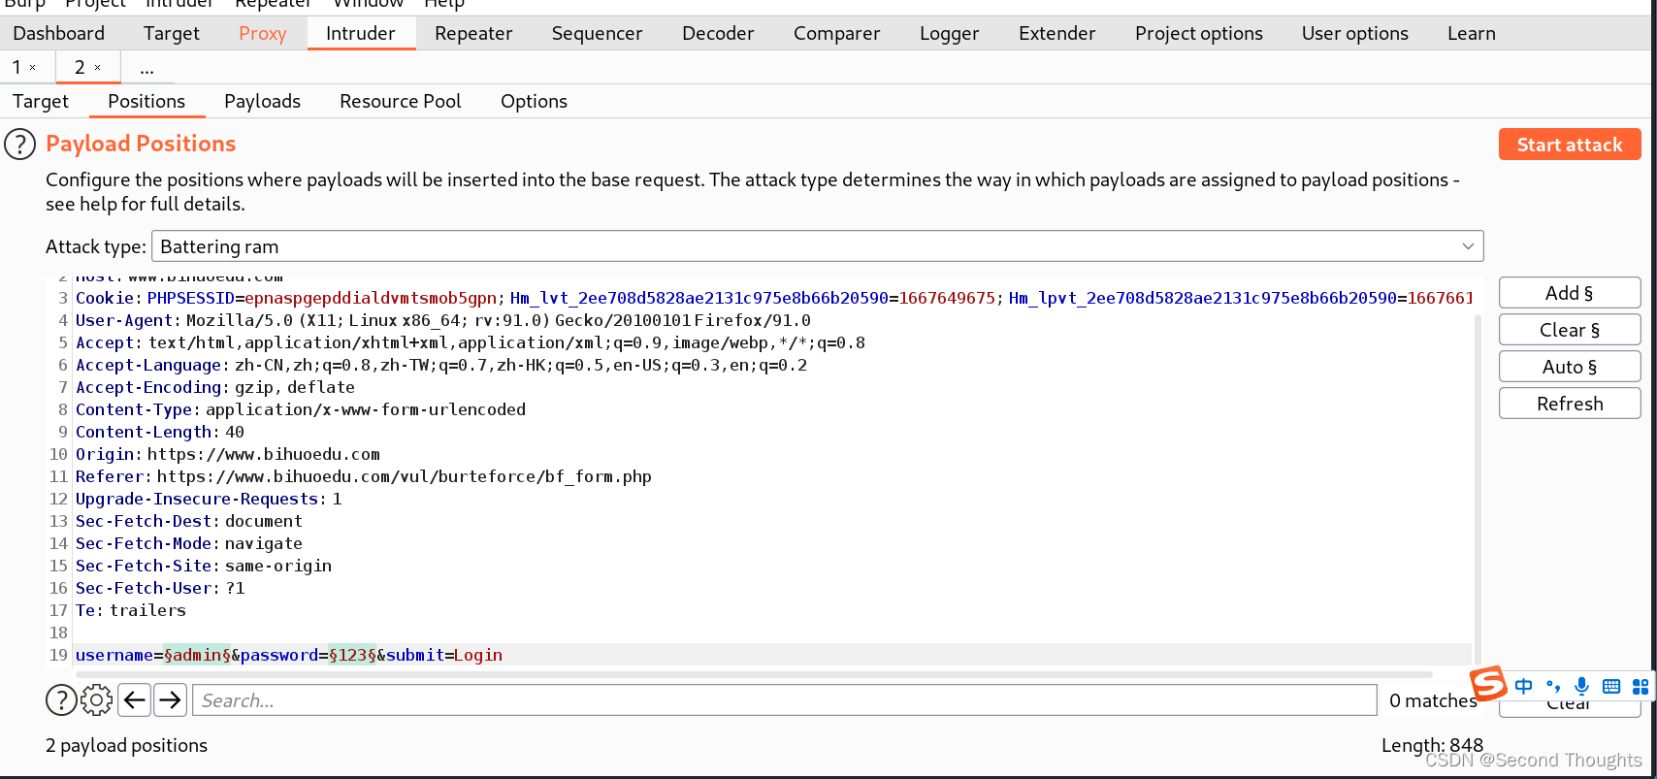
Task: Click the Clear § button
Action: click(x=1570, y=330)
